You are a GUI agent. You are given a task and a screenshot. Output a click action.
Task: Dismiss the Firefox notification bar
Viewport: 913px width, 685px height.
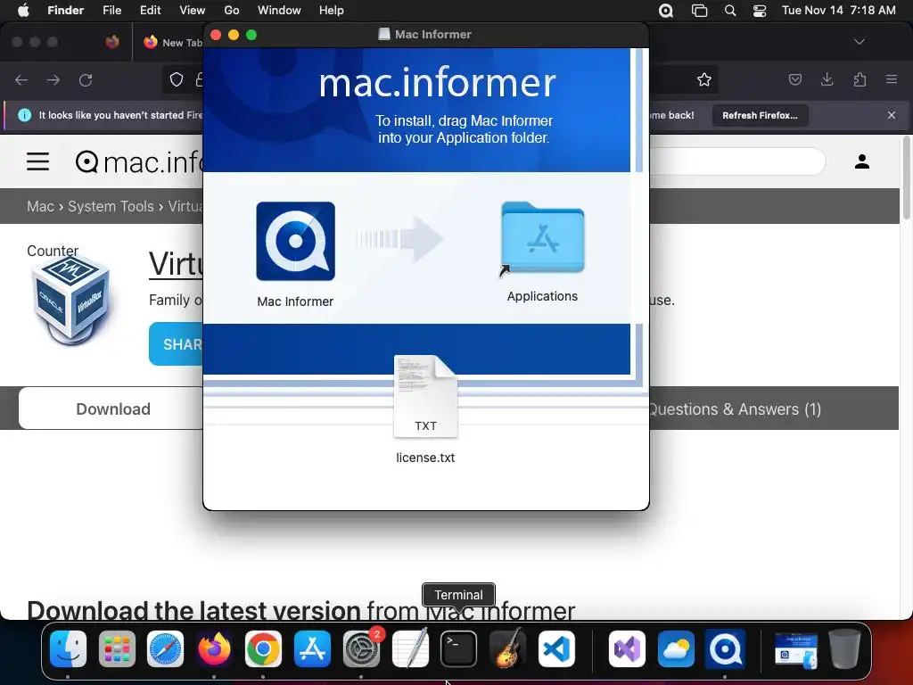pyautogui.click(x=892, y=115)
